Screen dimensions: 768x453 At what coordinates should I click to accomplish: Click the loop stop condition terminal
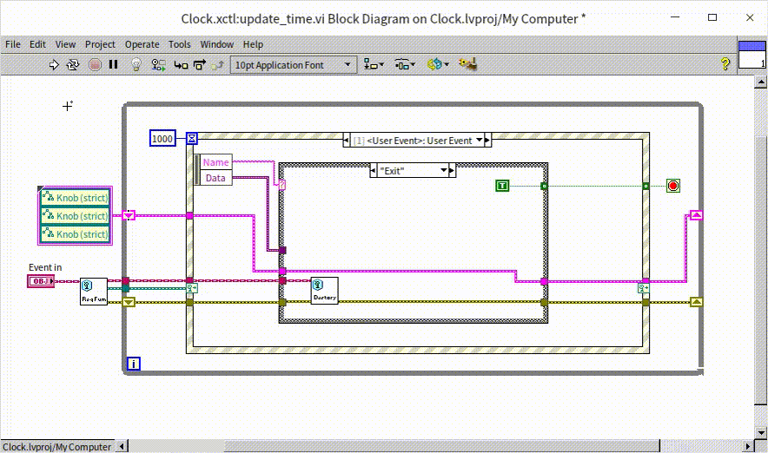click(x=673, y=186)
